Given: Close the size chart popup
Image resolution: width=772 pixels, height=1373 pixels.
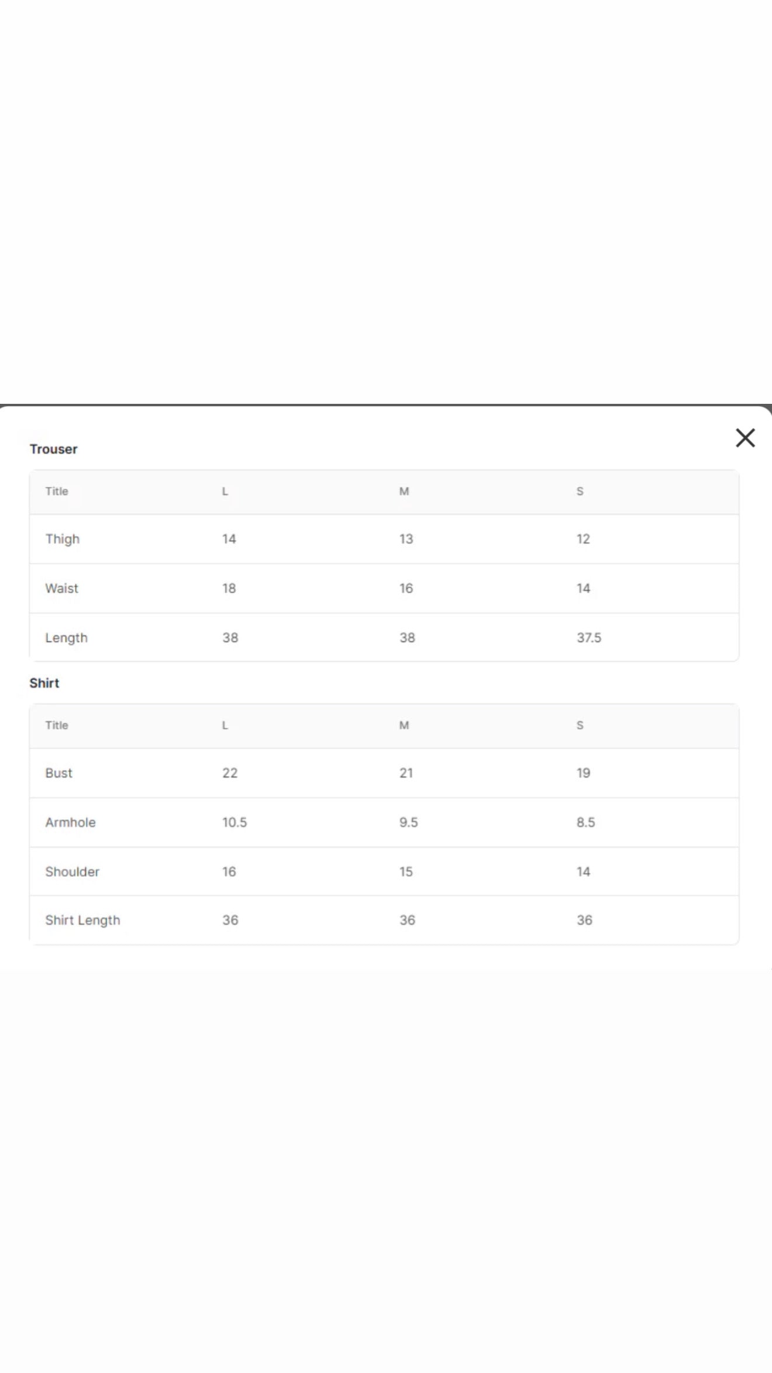Looking at the screenshot, I should (745, 438).
